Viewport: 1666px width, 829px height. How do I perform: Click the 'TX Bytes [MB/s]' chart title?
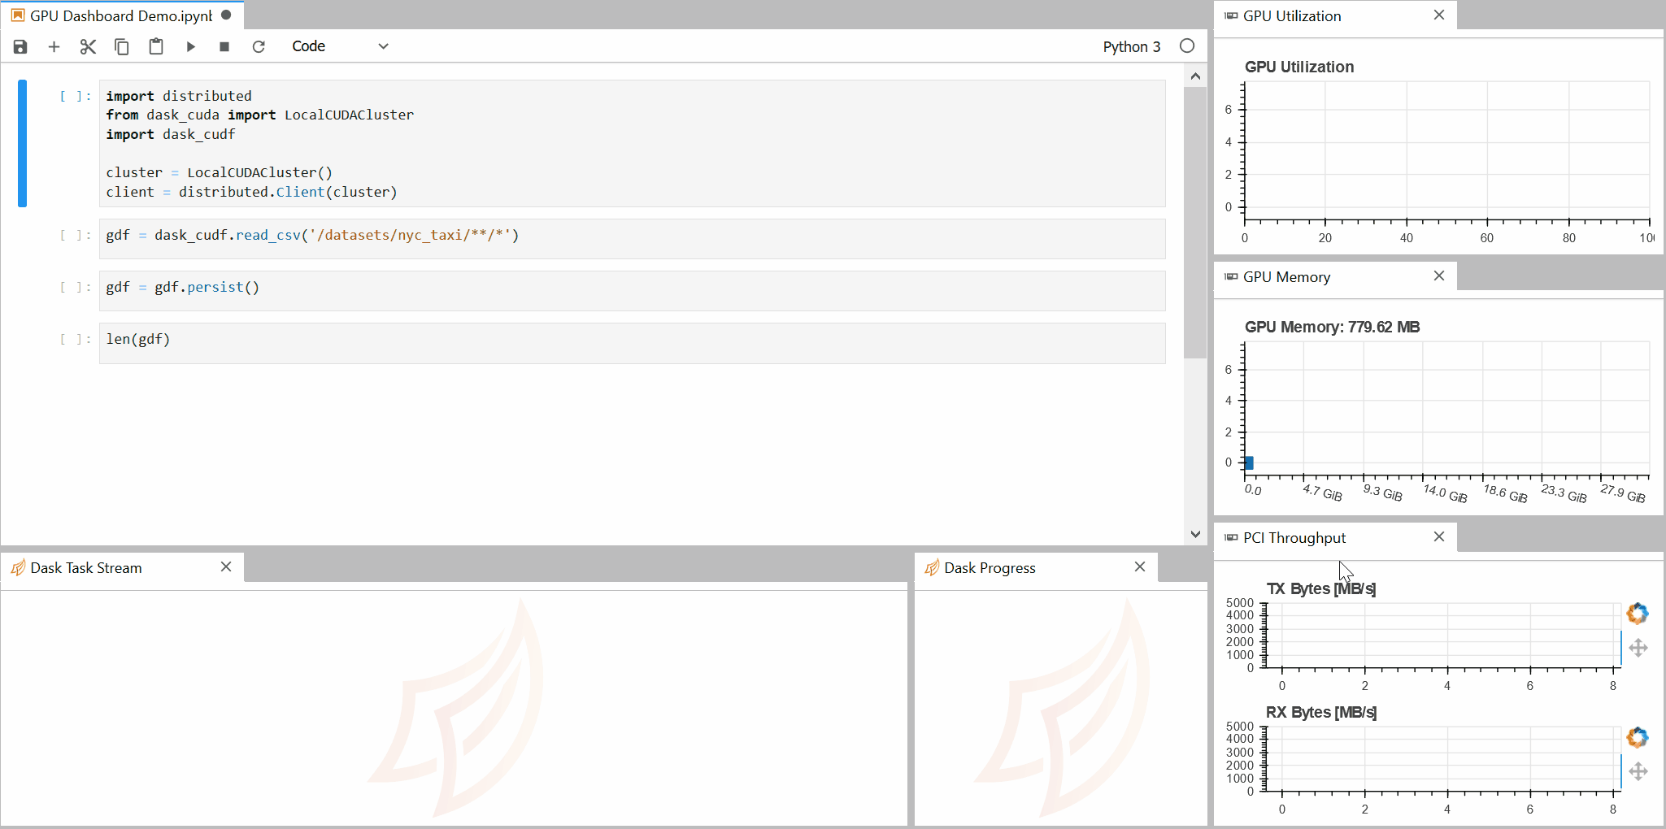pyautogui.click(x=1320, y=589)
